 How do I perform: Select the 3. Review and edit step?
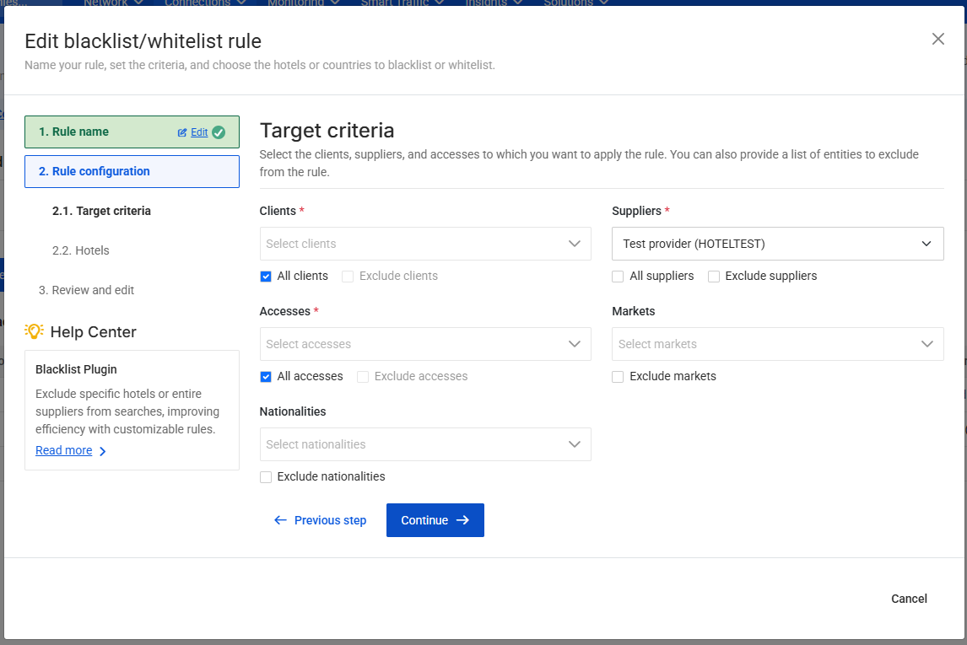click(86, 290)
